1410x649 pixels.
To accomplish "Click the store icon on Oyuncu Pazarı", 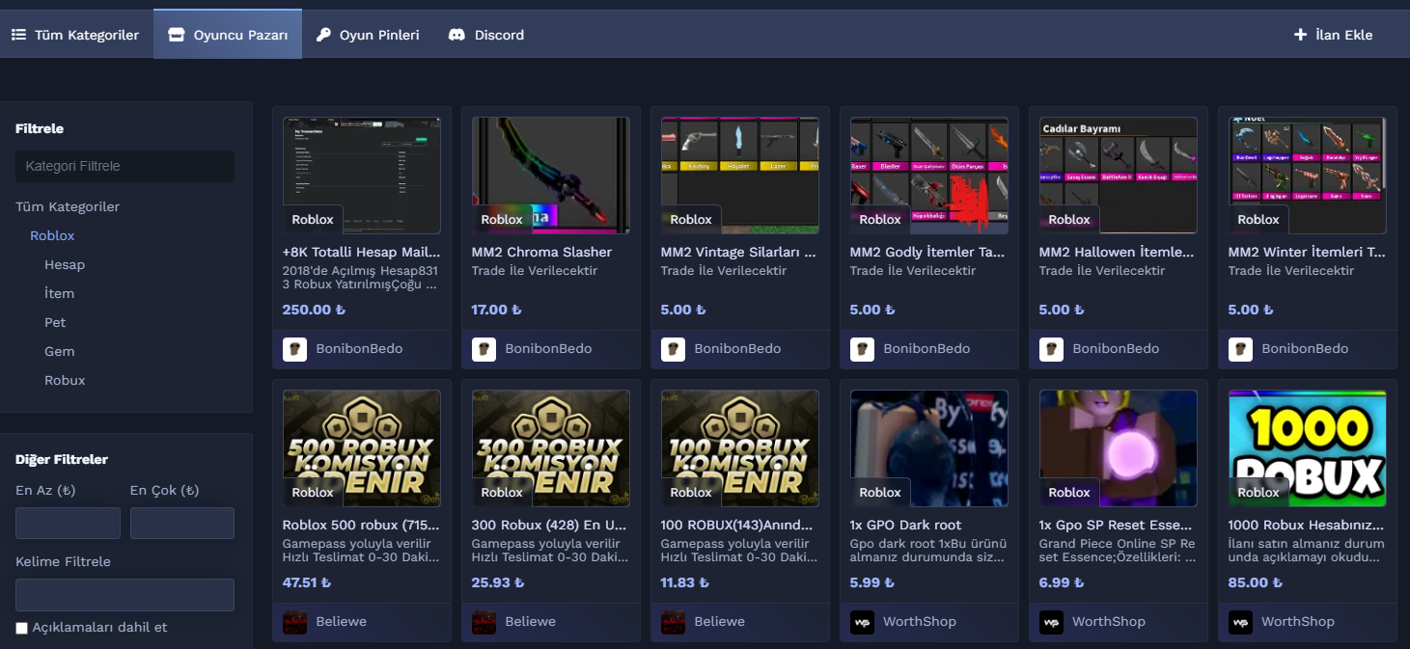I will tap(176, 35).
